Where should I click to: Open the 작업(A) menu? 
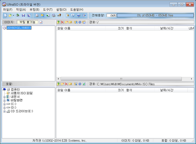21,10
